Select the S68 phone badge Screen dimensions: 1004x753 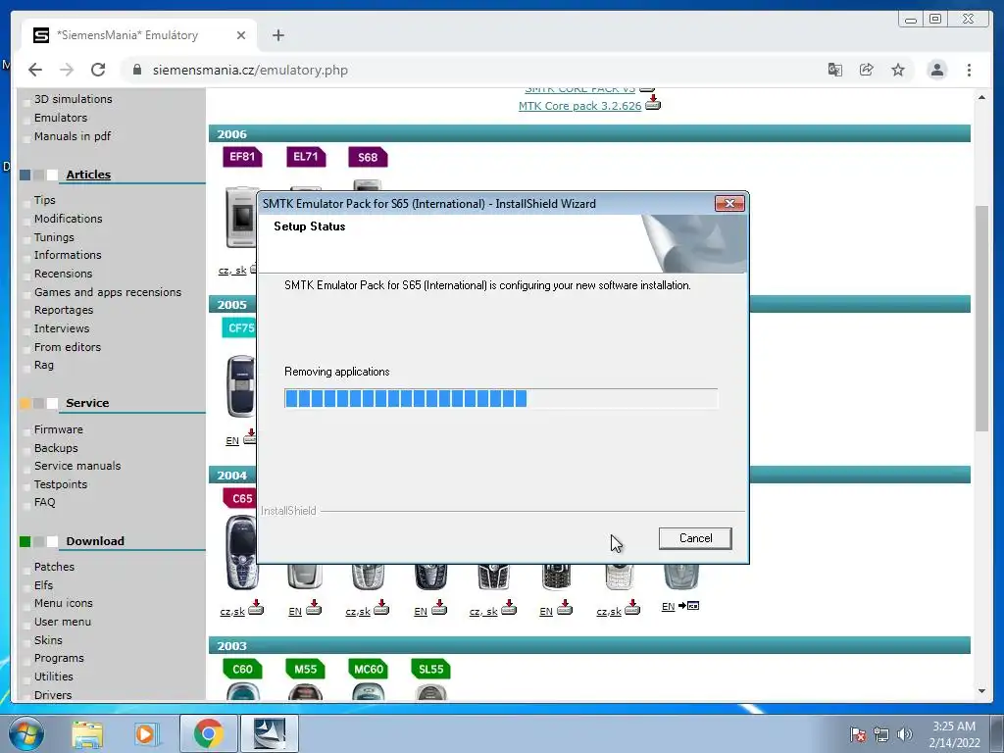pyautogui.click(x=368, y=157)
